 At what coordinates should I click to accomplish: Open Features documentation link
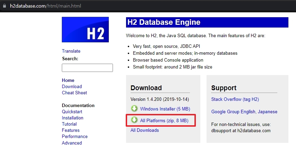click(70, 130)
